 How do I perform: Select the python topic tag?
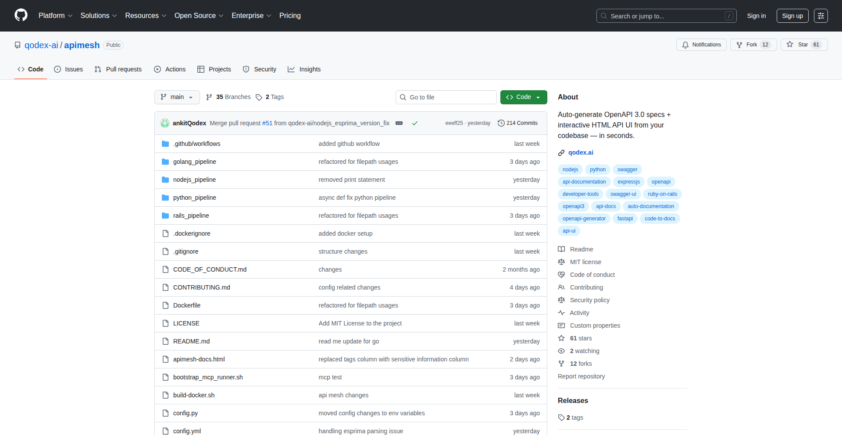tap(597, 170)
